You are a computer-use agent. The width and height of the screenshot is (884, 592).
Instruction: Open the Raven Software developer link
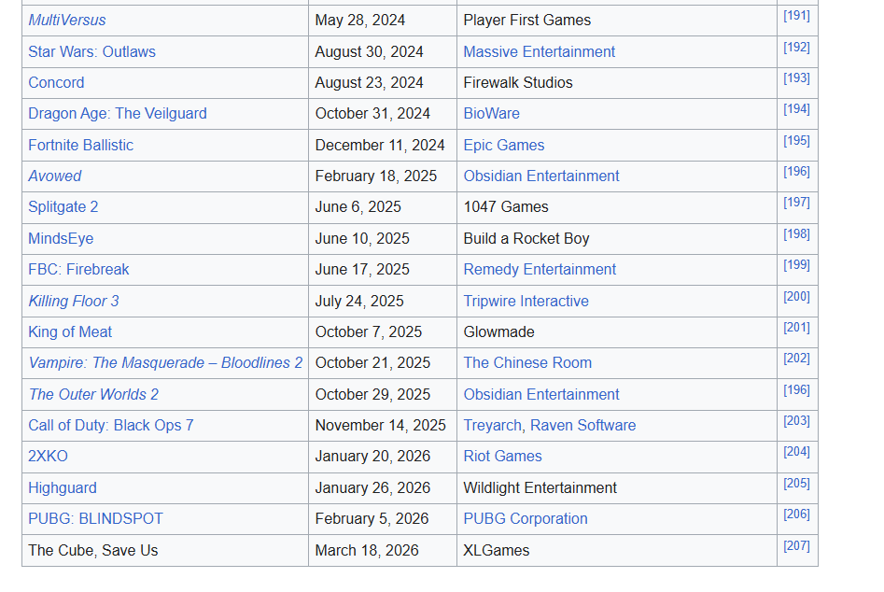coord(582,426)
